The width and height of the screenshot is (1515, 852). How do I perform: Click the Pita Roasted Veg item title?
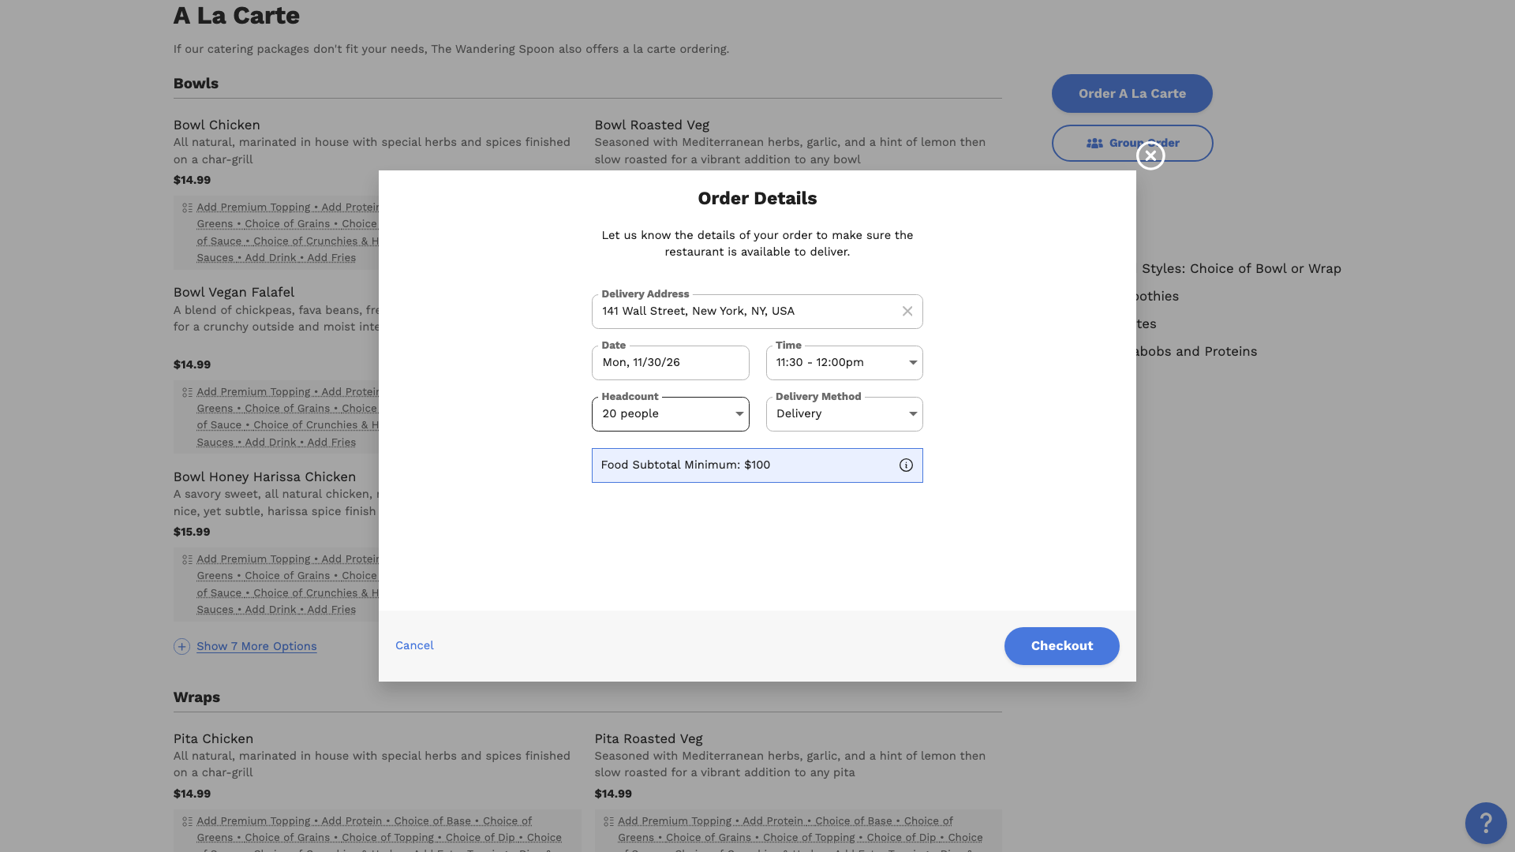(x=649, y=739)
